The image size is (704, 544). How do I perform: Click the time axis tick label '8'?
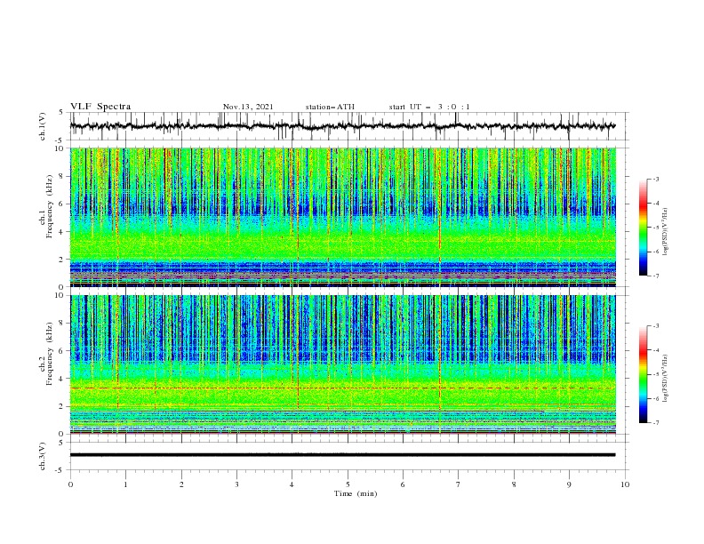[x=514, y=484]
